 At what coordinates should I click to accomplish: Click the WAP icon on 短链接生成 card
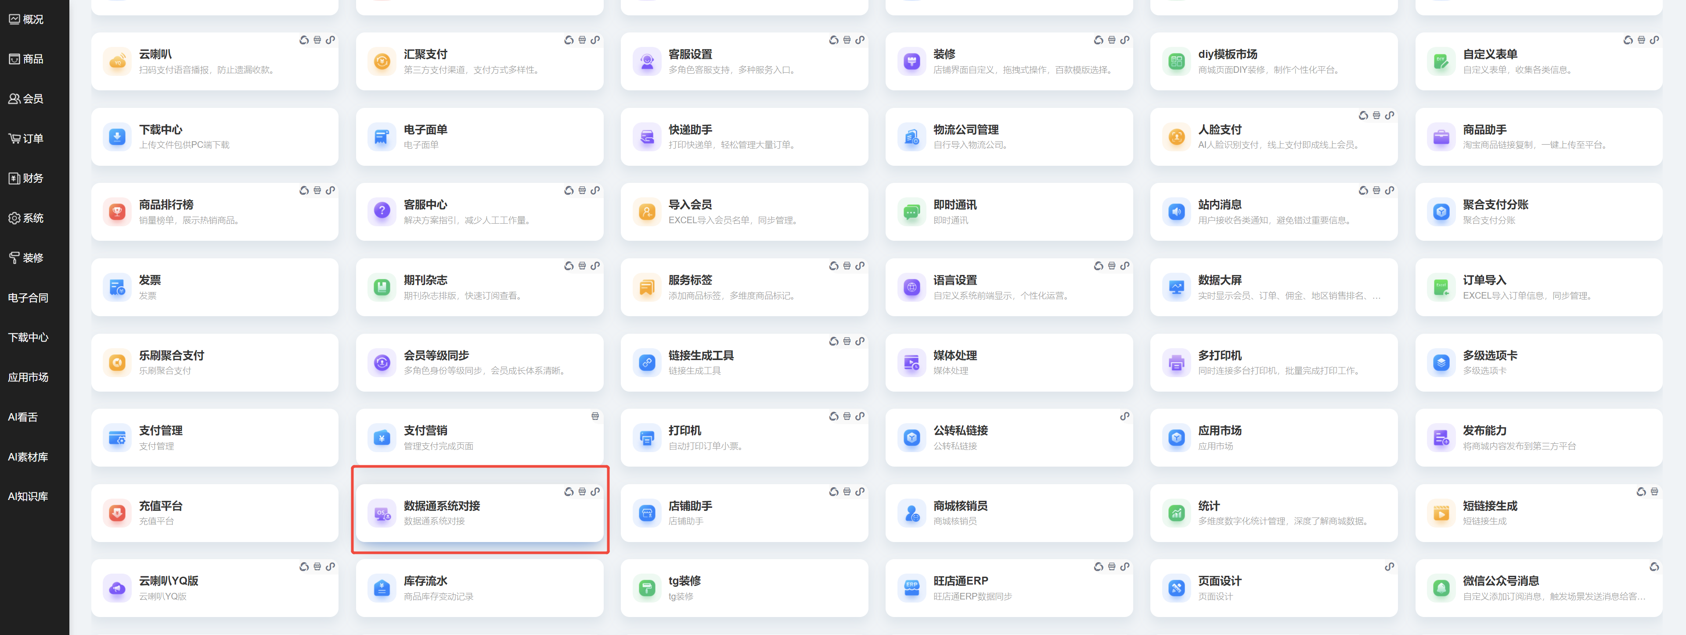(1654, 491)
